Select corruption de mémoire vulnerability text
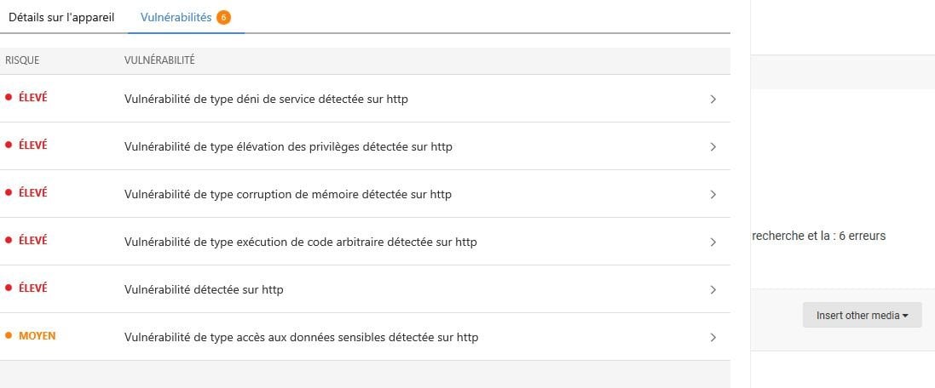This screenshot has width=935, height=388. (x=287, y=195)
